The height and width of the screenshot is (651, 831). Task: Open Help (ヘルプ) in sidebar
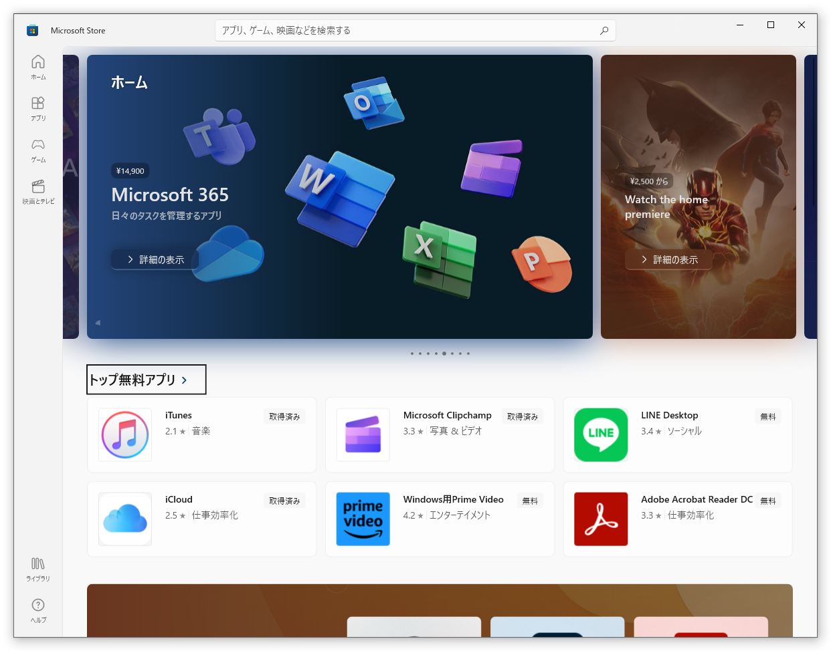(x=38, y=610)
